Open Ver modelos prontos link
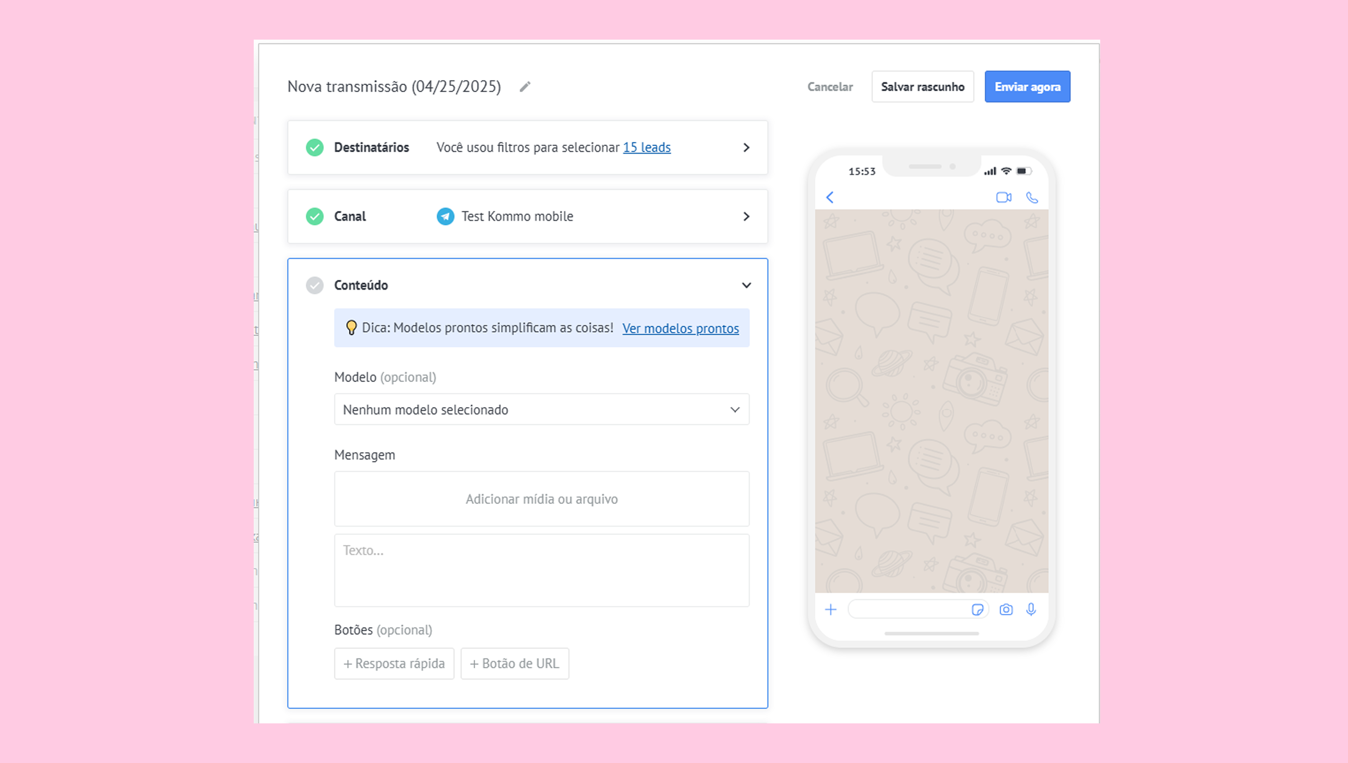1348x763 pixels. pyautogui.click(x=680, y=328)
